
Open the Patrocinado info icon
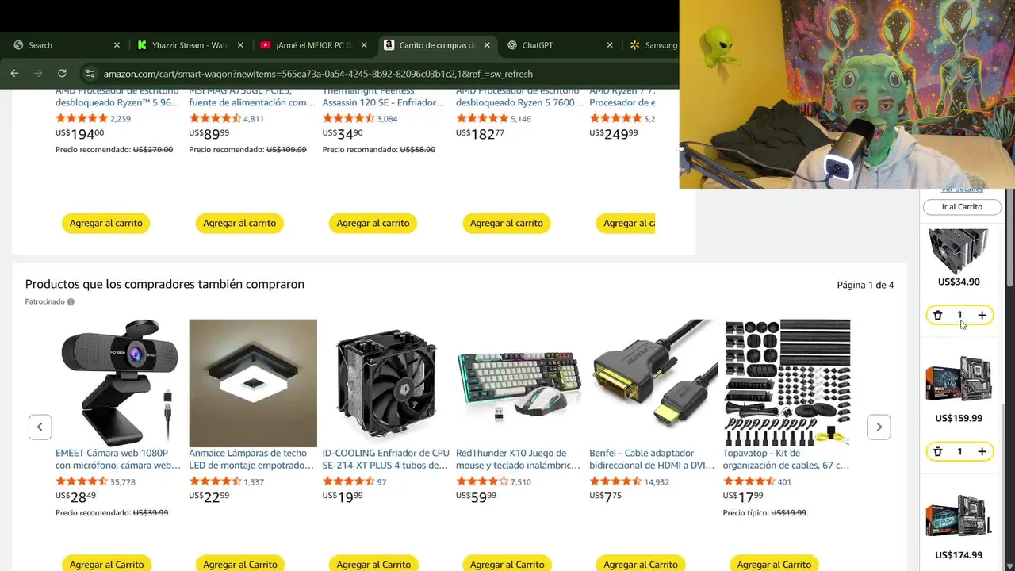tap(71, 302)
